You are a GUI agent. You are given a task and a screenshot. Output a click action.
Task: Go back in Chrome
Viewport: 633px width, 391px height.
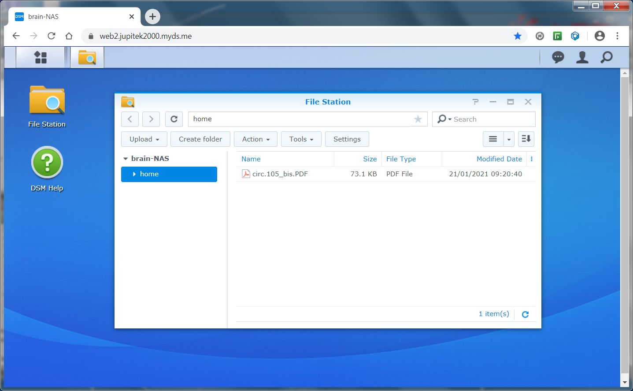click(16, 36)
